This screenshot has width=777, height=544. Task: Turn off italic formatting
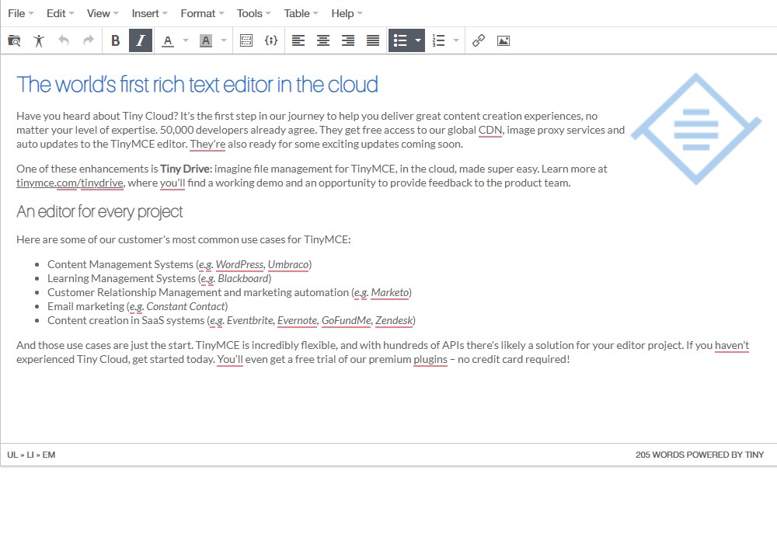pos(141,40)
